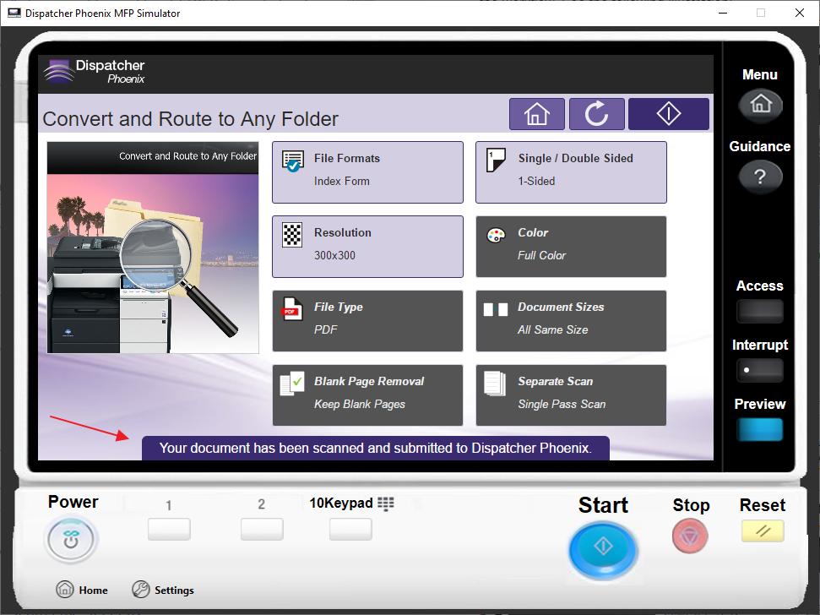Click the Guidance question mark button
This screenshot has width=820, height=615.
coord(760,177)
